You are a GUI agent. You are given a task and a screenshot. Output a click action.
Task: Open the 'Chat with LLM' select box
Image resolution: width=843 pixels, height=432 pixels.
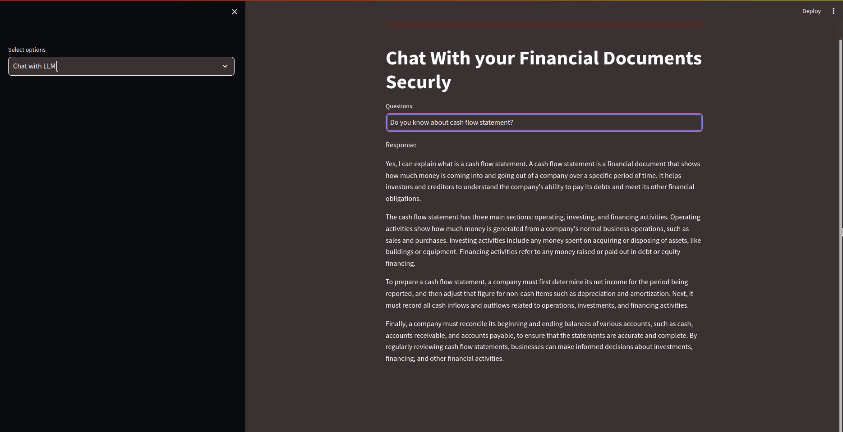121,66
